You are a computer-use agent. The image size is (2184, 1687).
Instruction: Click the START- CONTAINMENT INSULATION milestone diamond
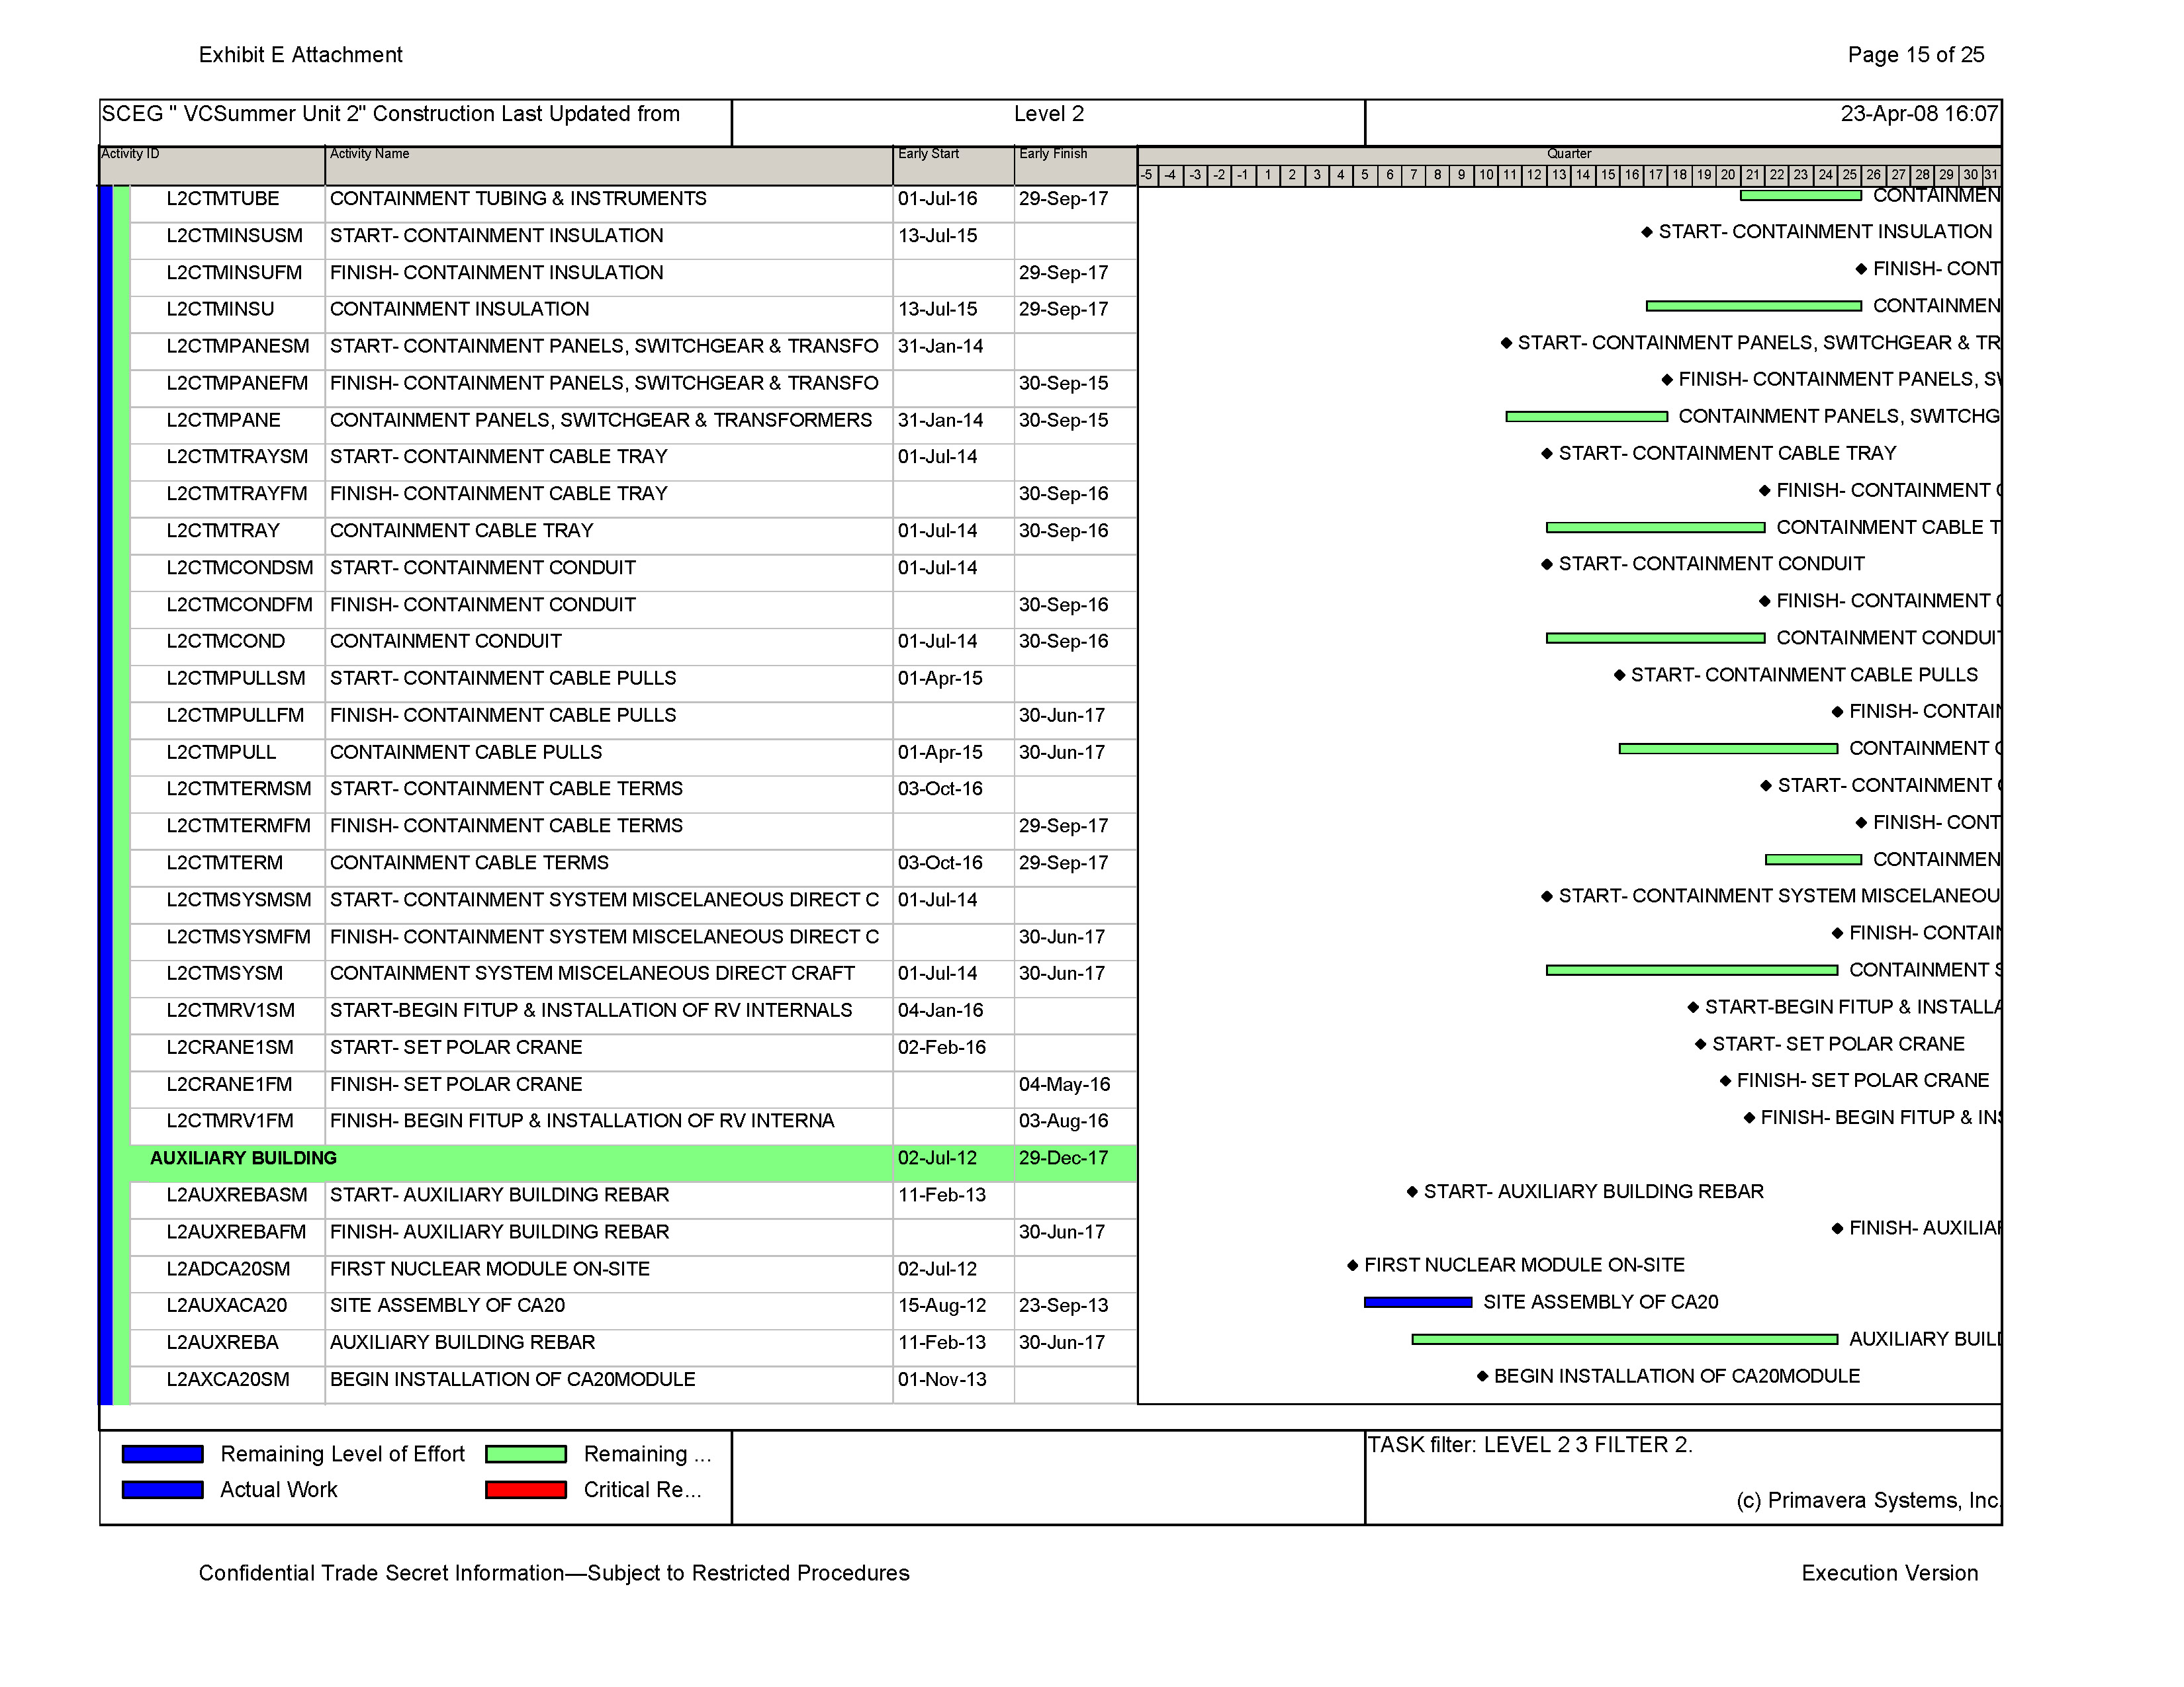1647,233
